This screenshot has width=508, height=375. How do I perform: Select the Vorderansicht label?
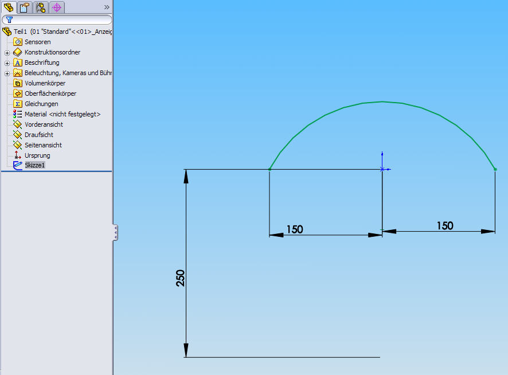(44, 124)
